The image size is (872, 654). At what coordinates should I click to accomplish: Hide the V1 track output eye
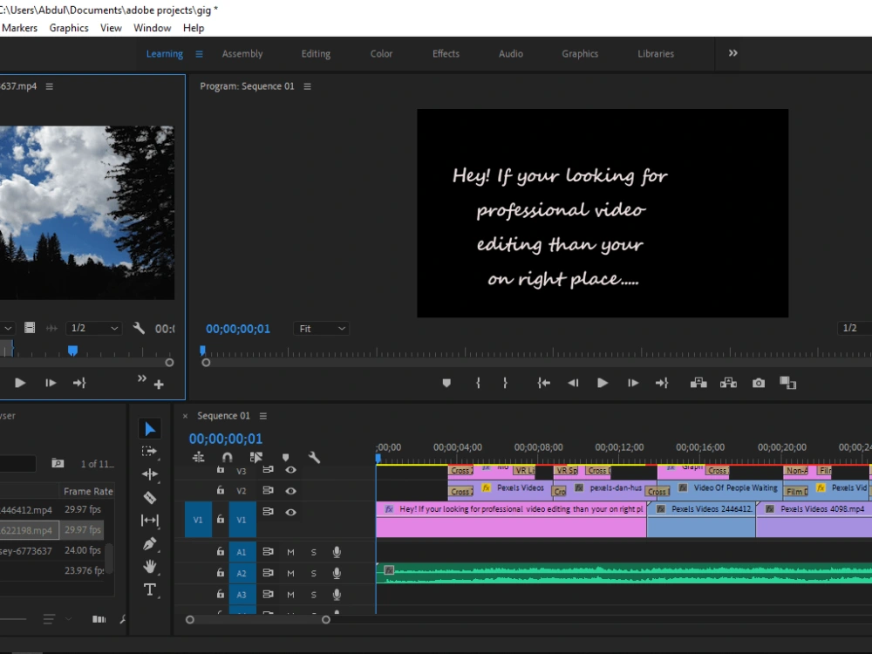click(x=291, y=512)
